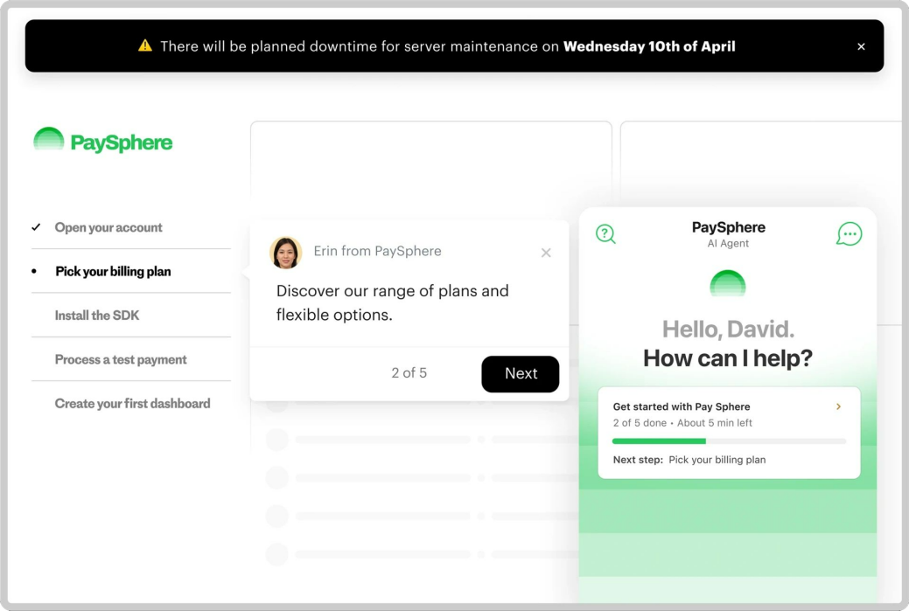Click the '2 of 5' step counter
The image size is (909, 611).
click(409, 373)
